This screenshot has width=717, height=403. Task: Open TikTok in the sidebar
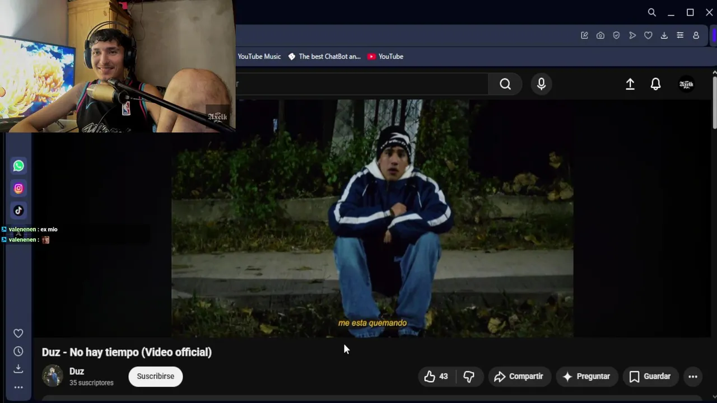(18, 210)
